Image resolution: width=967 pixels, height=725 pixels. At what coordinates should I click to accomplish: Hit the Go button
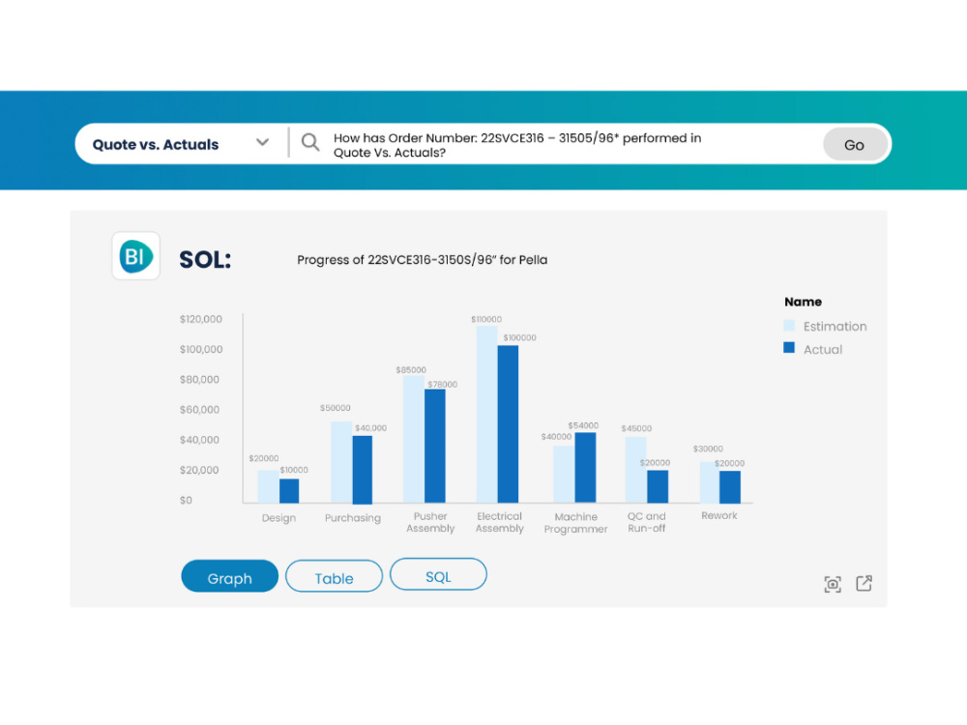854,145
